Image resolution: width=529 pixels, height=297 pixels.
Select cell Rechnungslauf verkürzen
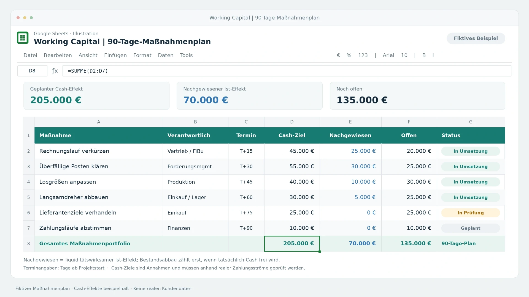pos(99,151)
